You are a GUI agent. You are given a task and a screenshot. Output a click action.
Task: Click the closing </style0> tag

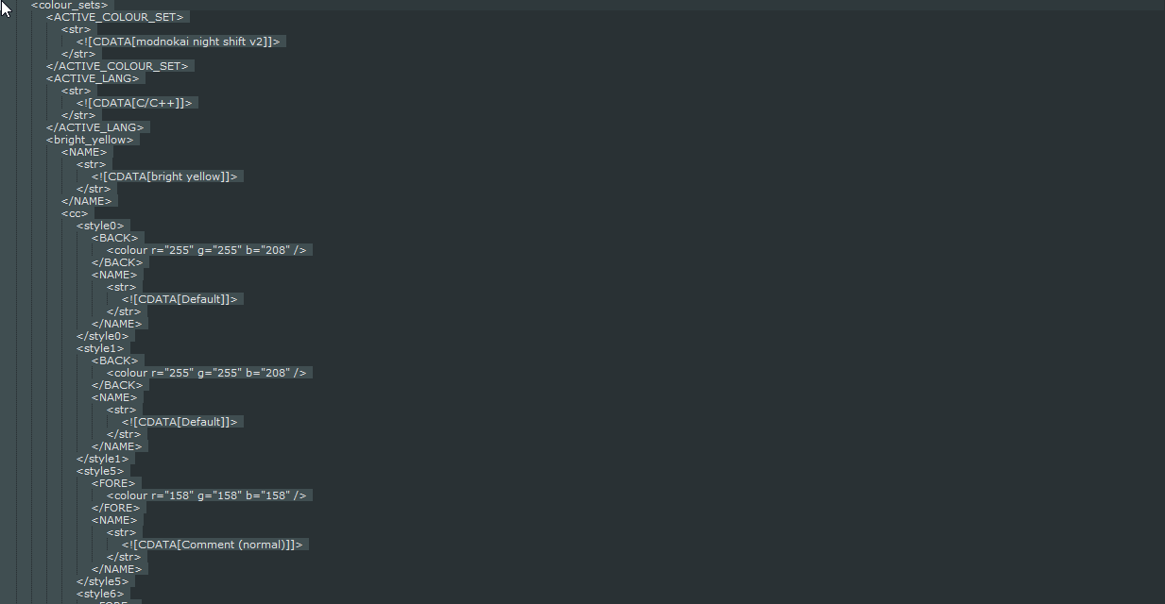point(102,336)
